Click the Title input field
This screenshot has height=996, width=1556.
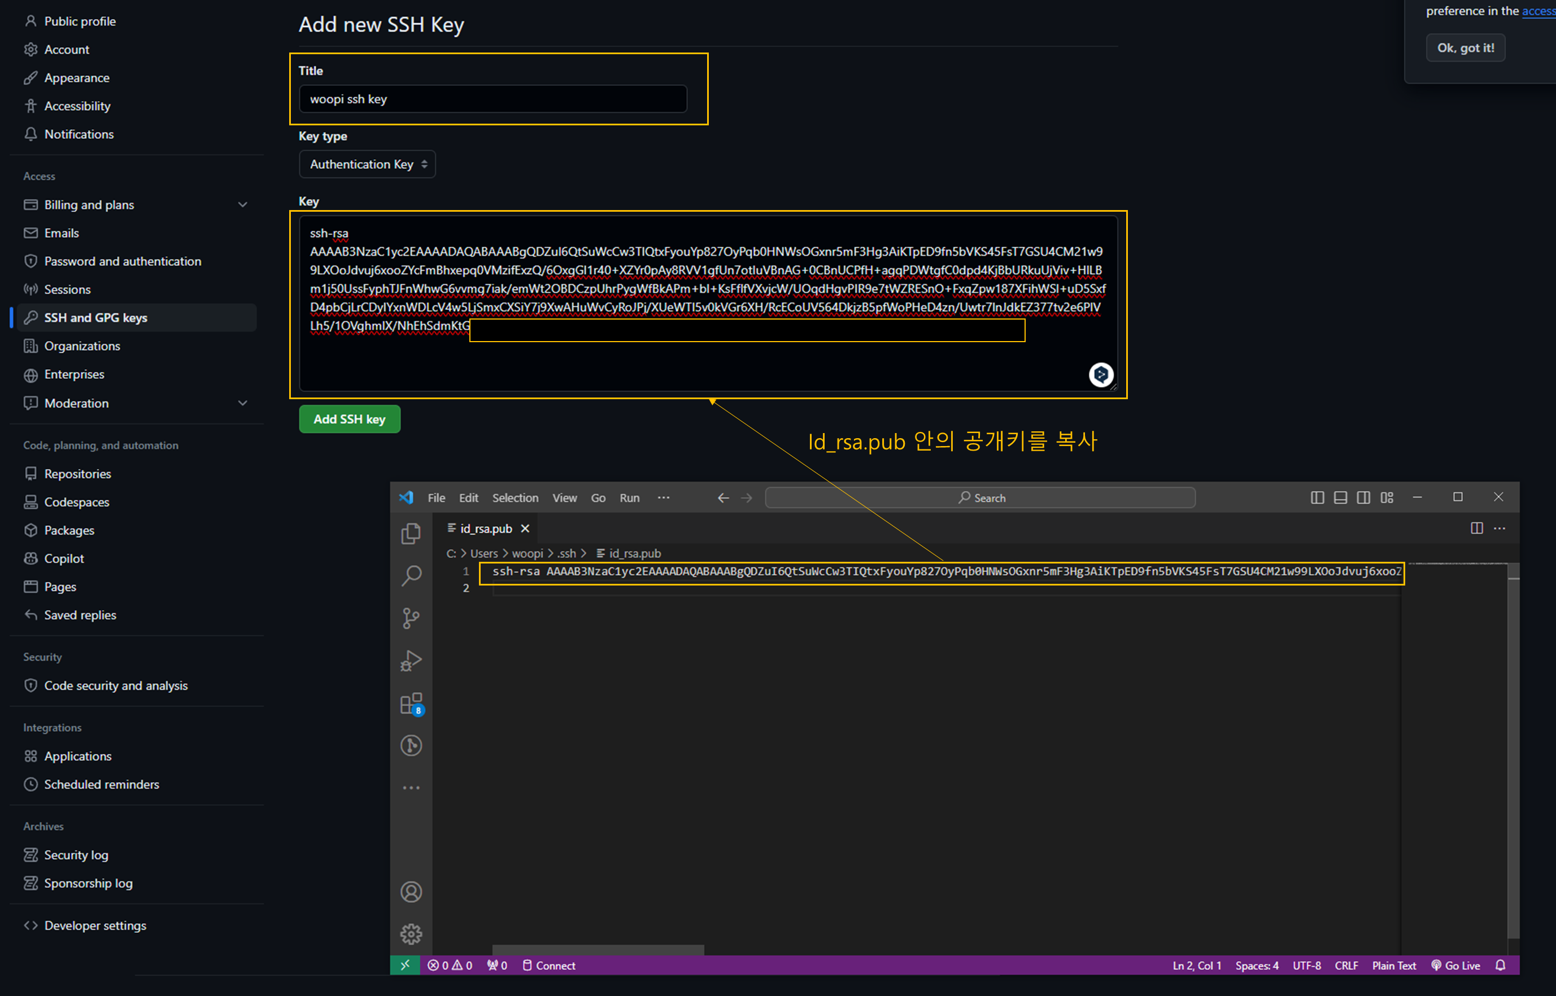pyautogui.click(x=492, y=99)
